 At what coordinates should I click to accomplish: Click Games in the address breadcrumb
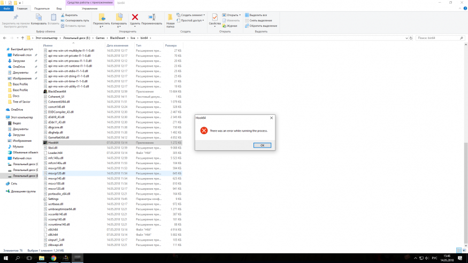[100, 38]
